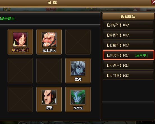Click the 启用中 status label

point(141,55)
